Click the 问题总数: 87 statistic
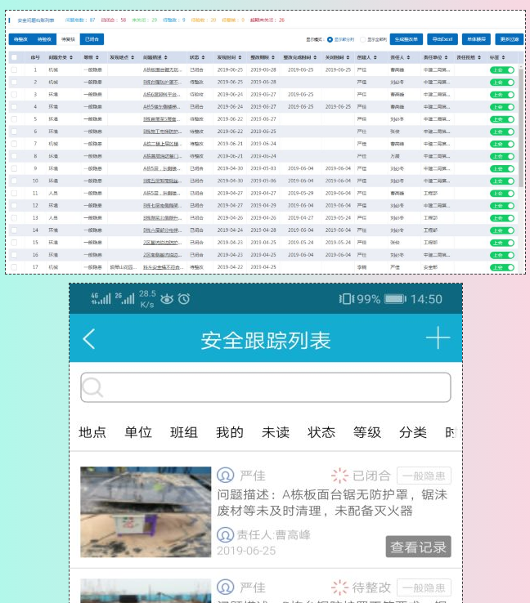 [80, 20]
